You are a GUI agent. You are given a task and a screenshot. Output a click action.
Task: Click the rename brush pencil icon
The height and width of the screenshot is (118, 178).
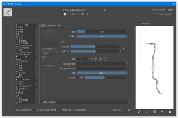pos(105,10)
